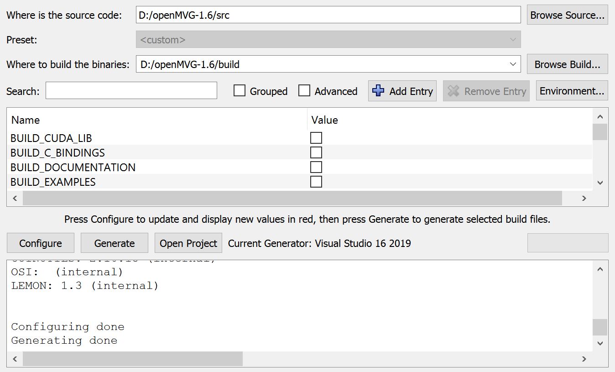Click the Name column header
615x372 pixels.
click(x=26, y=120)
